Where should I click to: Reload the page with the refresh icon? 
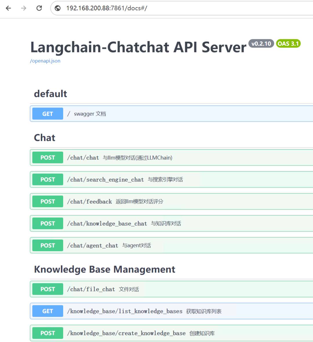click(39, 8)
